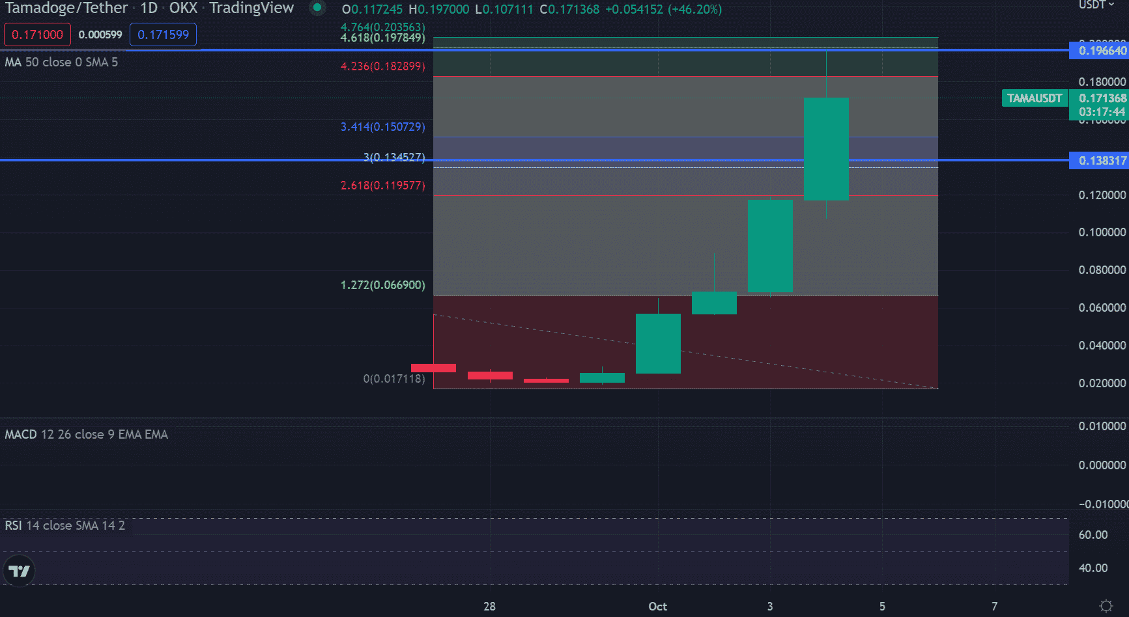Open the USDT currency dropdown

1096,5
